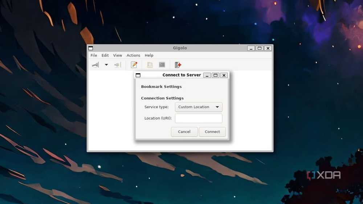Click the Open in Terminal toolbar icon
The image size is (363, 204).
coord(162,65)
